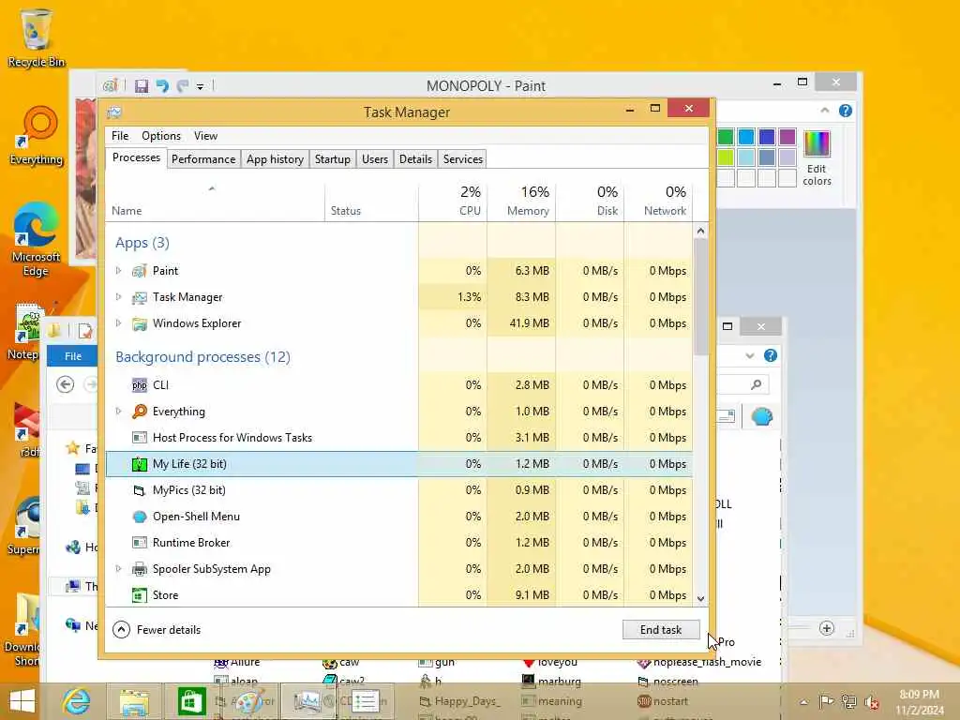Switch to the App history tab
This screenshot has height=720, width=960.
tap(275, 159)
